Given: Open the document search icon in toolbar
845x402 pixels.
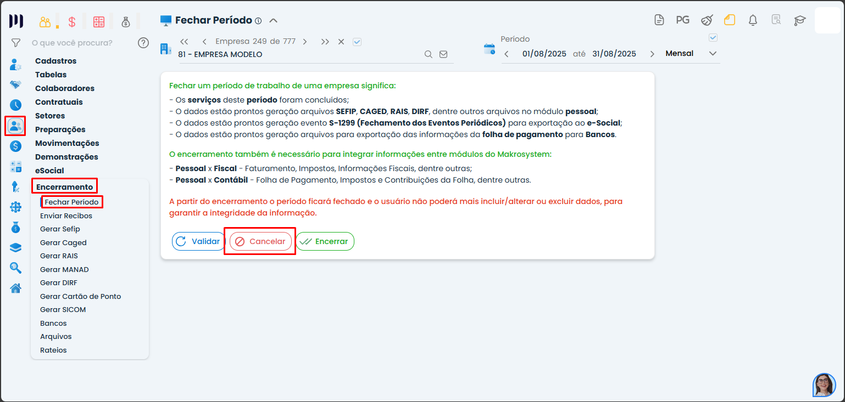Looking at the screenshot, I should coord(776,20).
